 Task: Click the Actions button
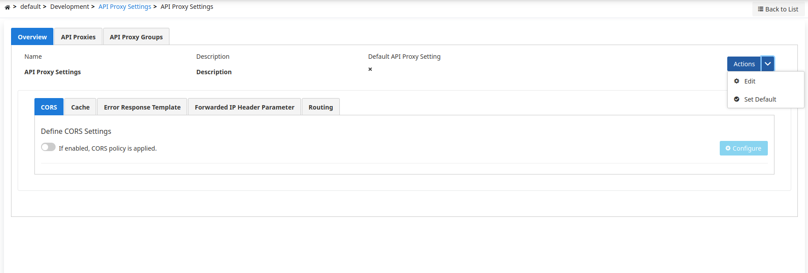pyautogui.click(x=744, y=64)
